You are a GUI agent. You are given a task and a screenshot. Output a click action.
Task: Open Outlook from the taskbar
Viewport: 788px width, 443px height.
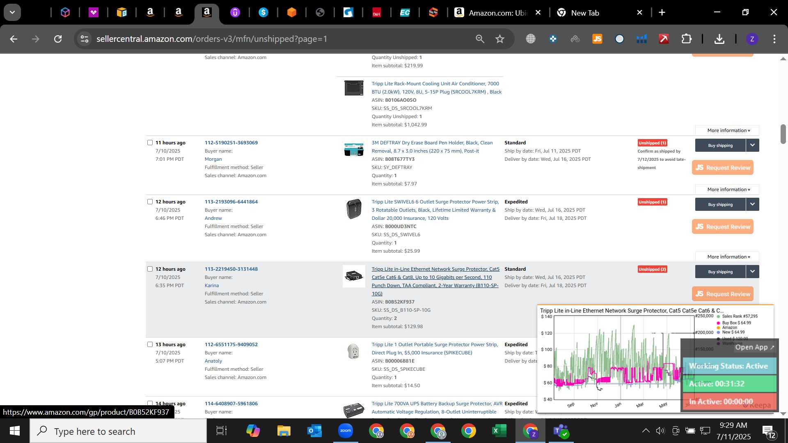314,431
